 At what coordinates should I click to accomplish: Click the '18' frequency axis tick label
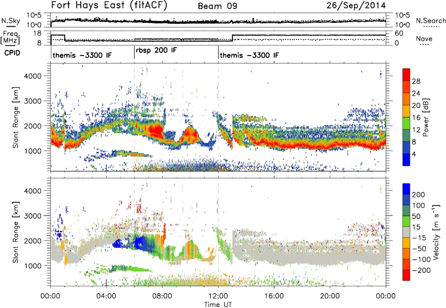pyautogui.click(x=37, y=33)
